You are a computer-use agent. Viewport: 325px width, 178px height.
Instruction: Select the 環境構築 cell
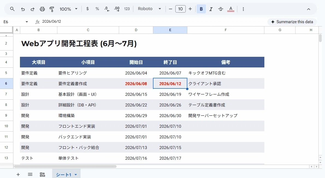(88, 115)
